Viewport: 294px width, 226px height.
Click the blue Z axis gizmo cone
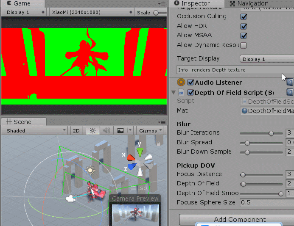132,166
